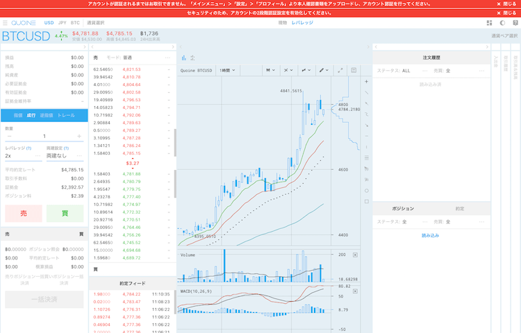The image size is (521, 333).
Task: Click leverage help question mark
Action: pos(29,148)
